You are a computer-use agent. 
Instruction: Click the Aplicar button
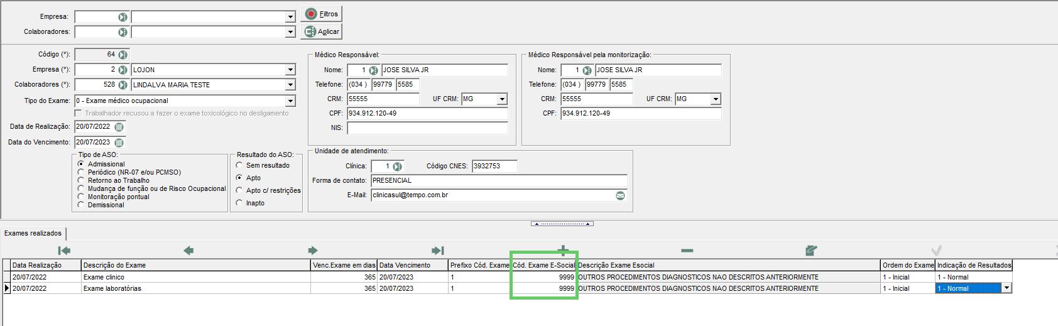321,31
